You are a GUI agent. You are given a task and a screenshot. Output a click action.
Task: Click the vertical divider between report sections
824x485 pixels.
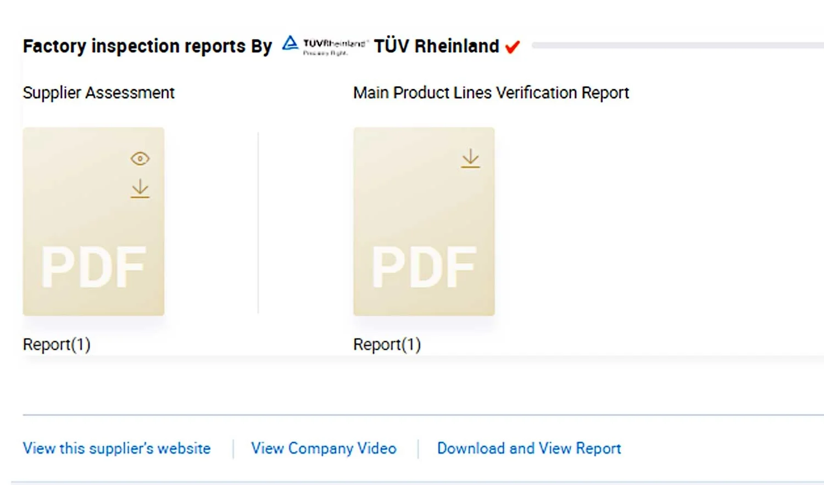(258, 222)
